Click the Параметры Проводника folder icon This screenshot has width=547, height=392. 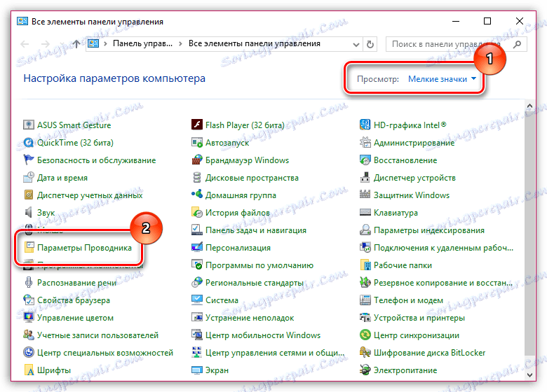coord(29,248)
